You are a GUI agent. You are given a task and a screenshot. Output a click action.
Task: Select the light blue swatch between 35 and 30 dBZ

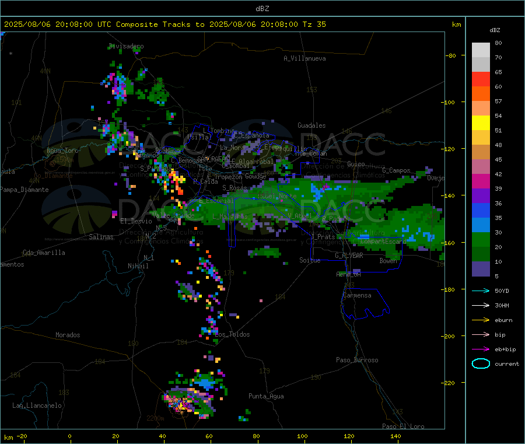tap(481, 225)
